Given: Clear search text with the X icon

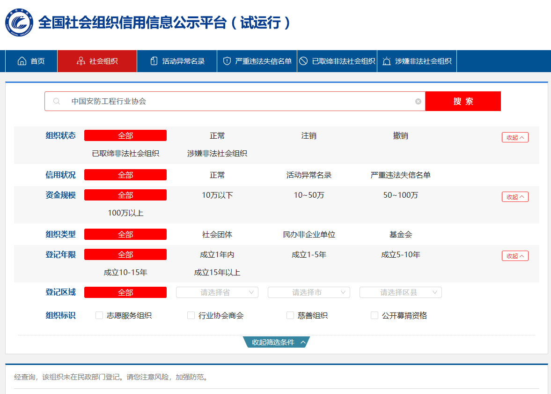Looking at the screenshot, I should coord(418,101).
